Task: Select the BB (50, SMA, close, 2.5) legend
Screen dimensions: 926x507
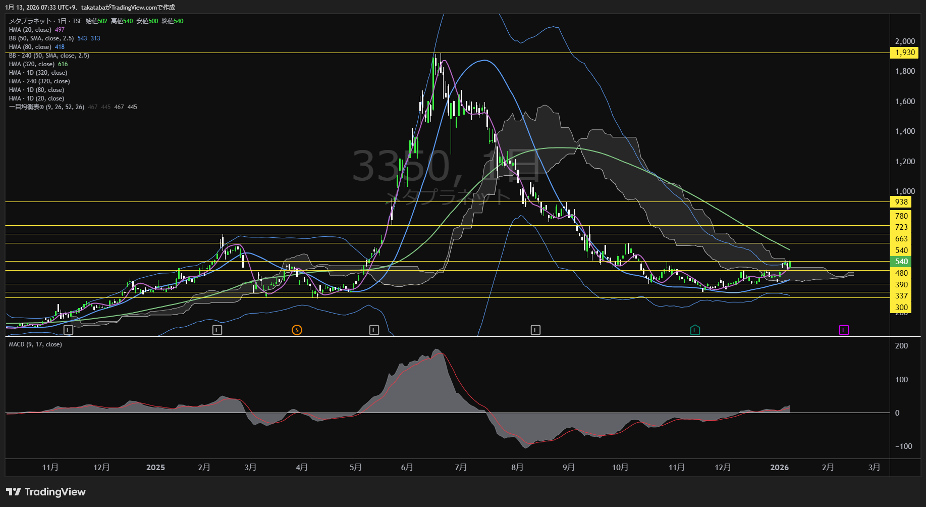Action: click(41, 38)
